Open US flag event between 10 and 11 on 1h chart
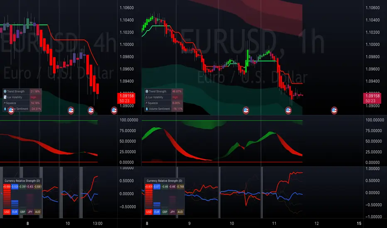Viewport: 387px width, 228px height. click(246, 110)
